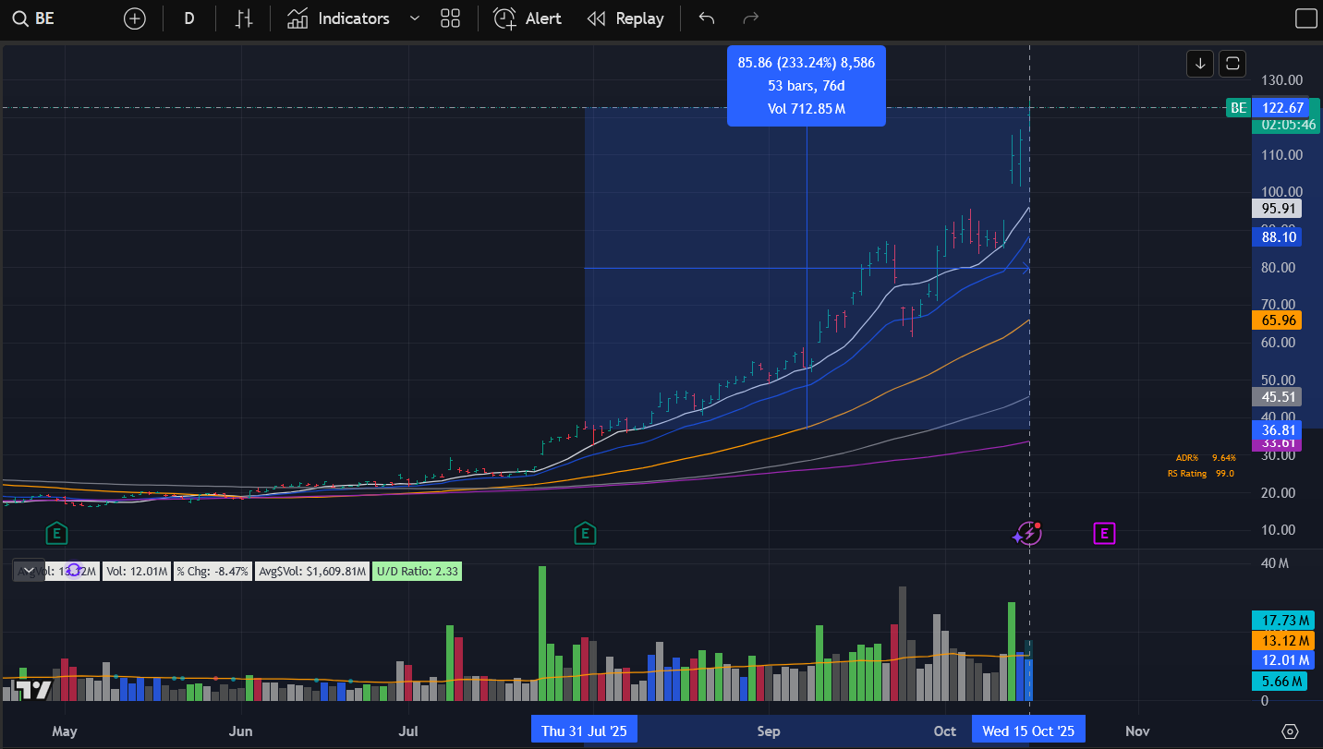Click the compare or add symbol plus icon
Viewport: 1323px width, 749px height.
(135, 18)
